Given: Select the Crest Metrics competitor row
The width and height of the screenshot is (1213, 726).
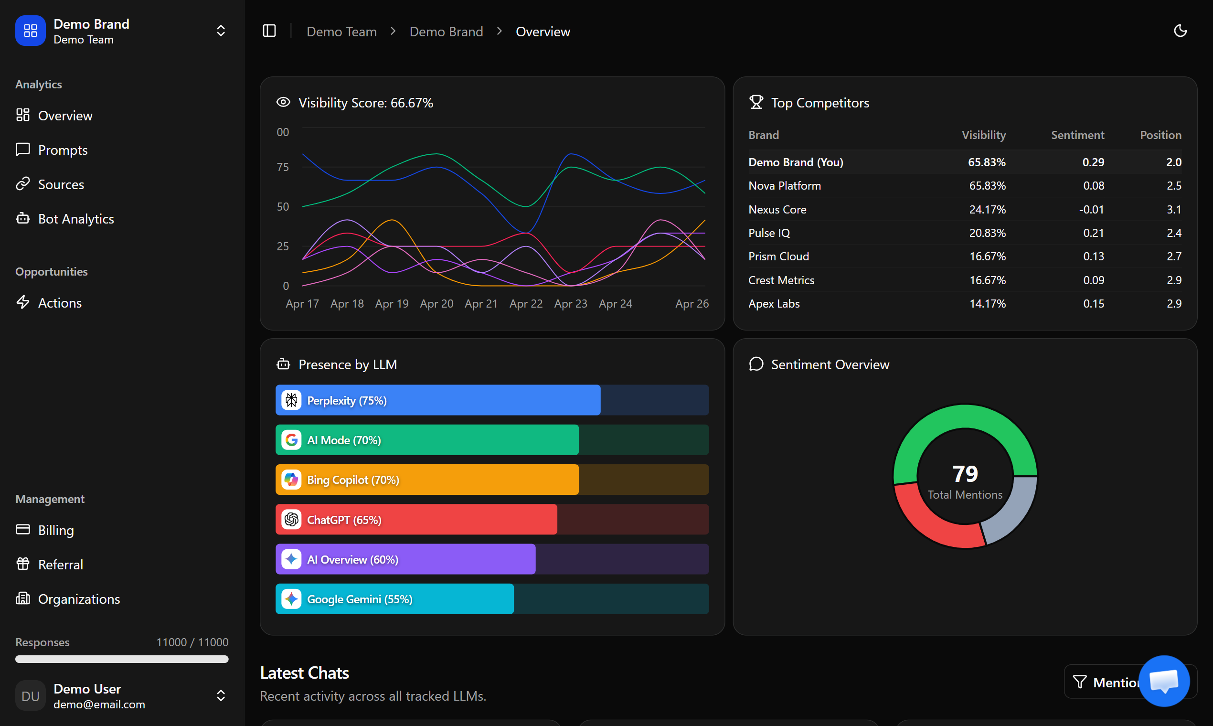Looking at the screenshot, I should 965,280.
